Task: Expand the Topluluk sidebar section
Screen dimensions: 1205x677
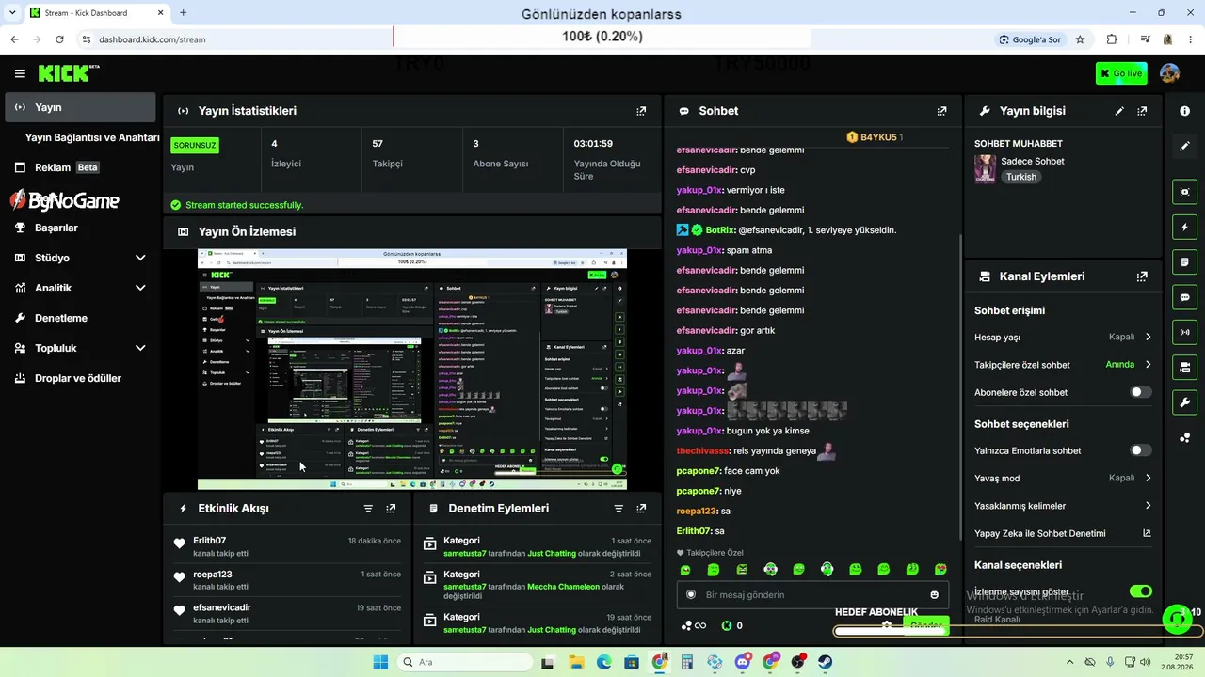Action: pos(140,348)
